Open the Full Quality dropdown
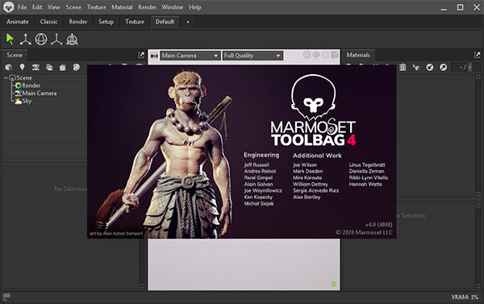 [x=252, y=56]
